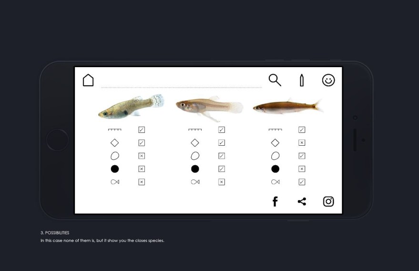Select the pencil edit icon
The image size is (419, 271).
point(302,80)
